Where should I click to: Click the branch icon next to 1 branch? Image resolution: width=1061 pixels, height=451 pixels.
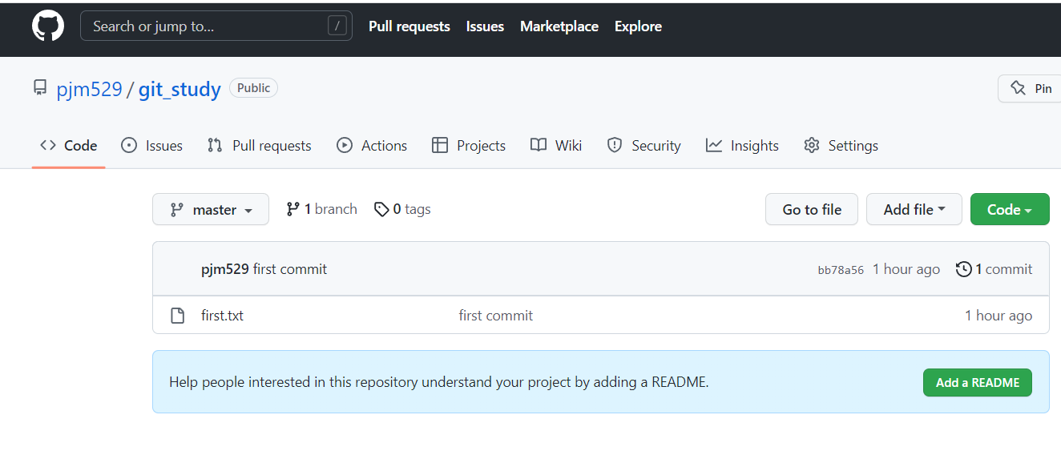click(293, 209)
